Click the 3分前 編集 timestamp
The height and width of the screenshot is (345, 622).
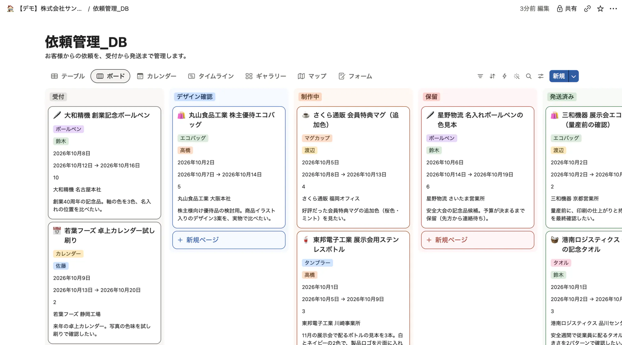[535, 9]
